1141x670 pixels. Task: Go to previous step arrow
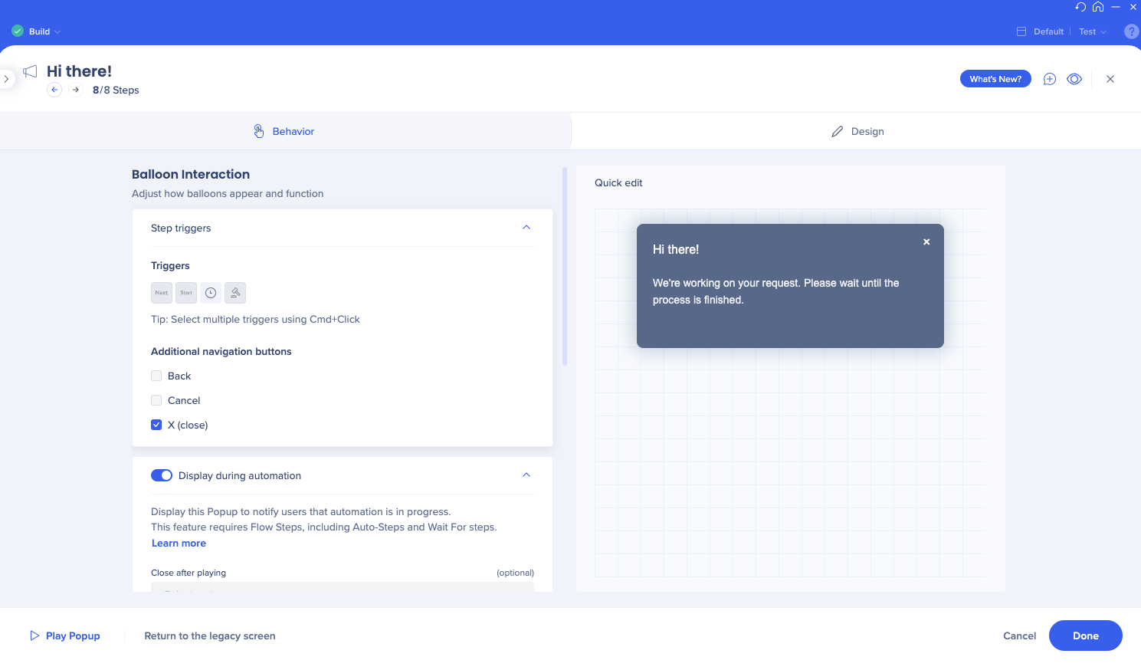pos(54,90)
